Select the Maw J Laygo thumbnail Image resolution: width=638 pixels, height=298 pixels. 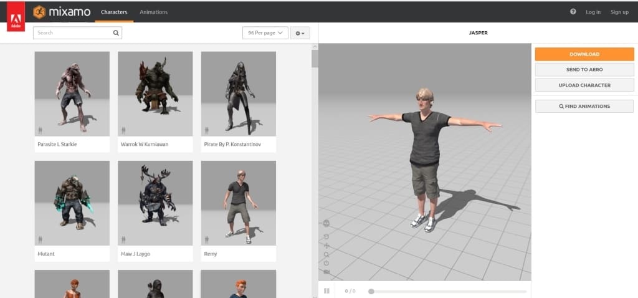point(155,203)
